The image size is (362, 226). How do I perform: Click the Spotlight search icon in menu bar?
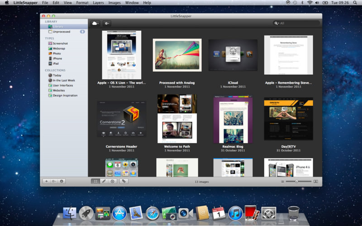tap(355, 3)
